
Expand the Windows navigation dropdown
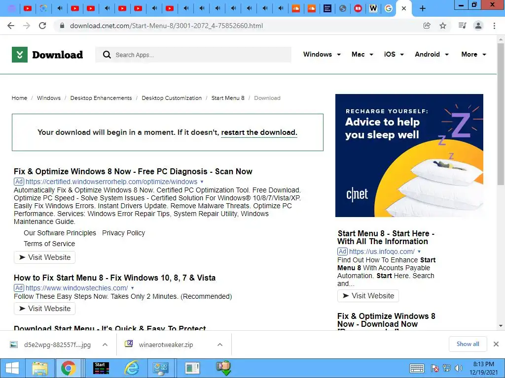[x=322, y=54]
